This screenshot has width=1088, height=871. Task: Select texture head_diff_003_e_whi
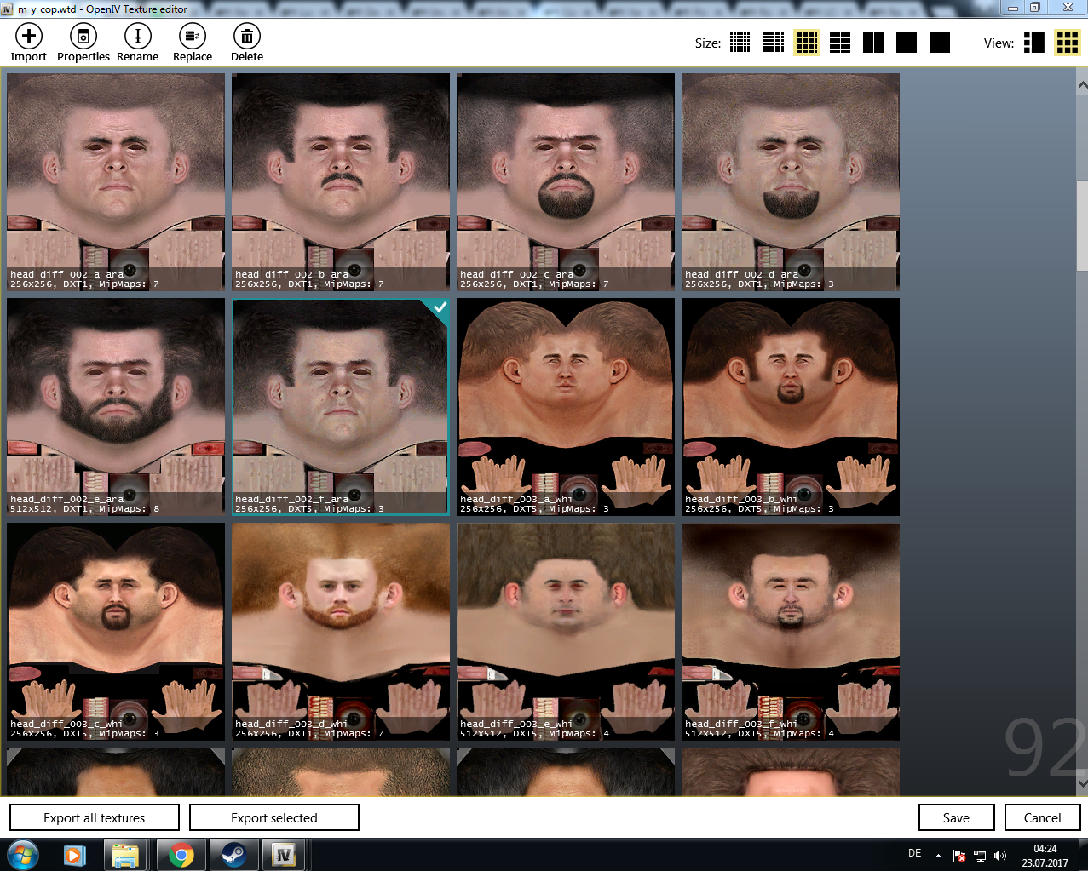click(566, 632)
